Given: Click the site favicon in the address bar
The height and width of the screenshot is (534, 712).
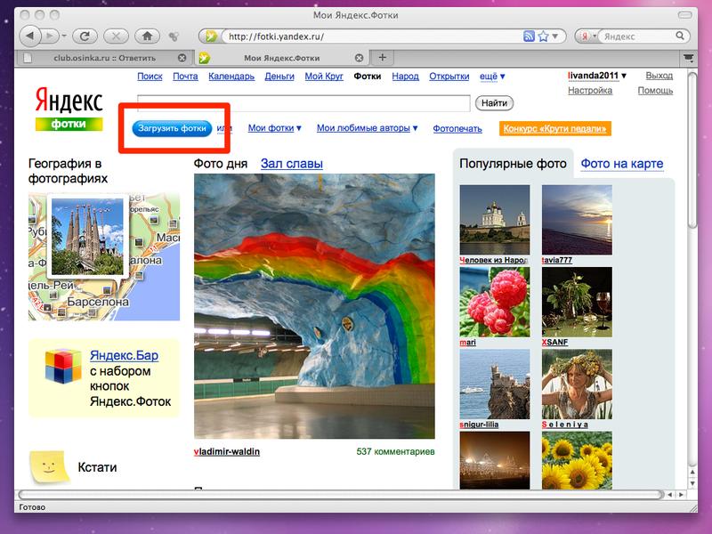Looking at the screenshot, I should click(x=211, y=36).
